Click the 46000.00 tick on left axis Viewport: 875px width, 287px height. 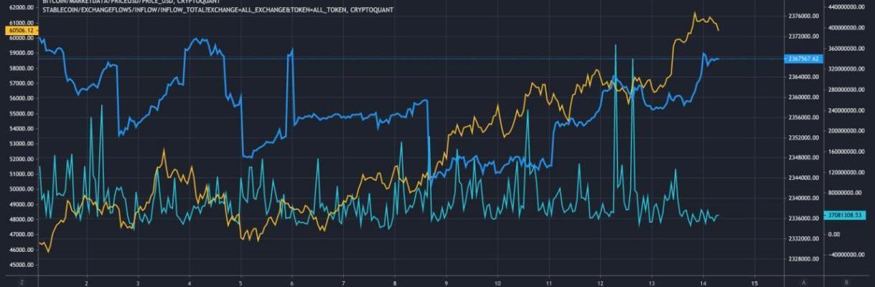tap(20, 250)
